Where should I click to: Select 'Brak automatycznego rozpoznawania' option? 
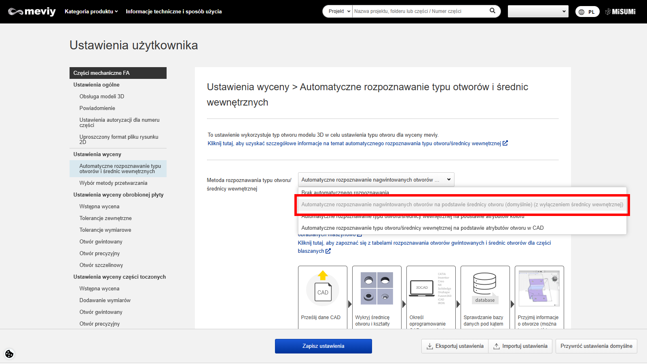(x=345, y=192)
